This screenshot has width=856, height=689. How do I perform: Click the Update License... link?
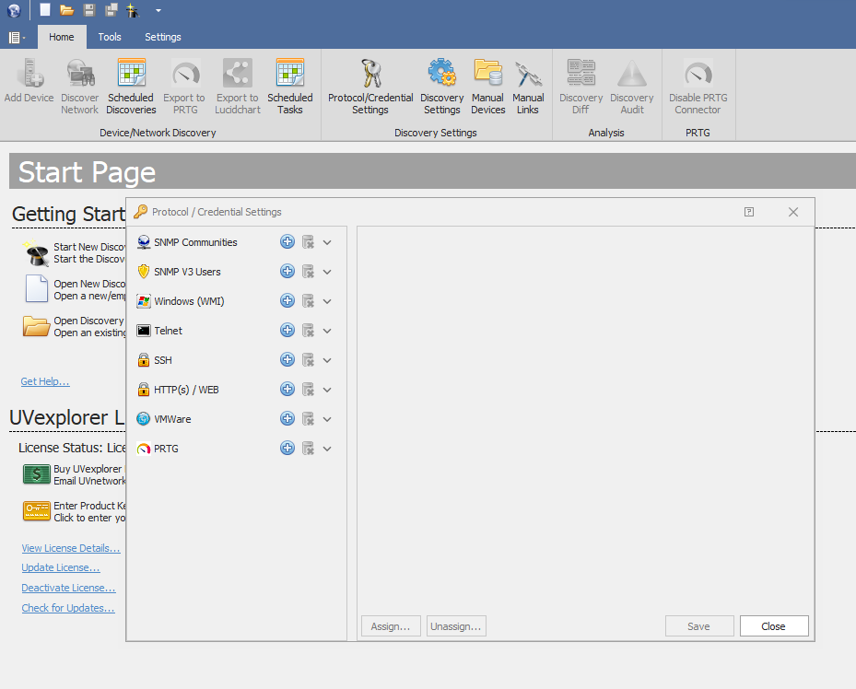click(x=61, y=568)
